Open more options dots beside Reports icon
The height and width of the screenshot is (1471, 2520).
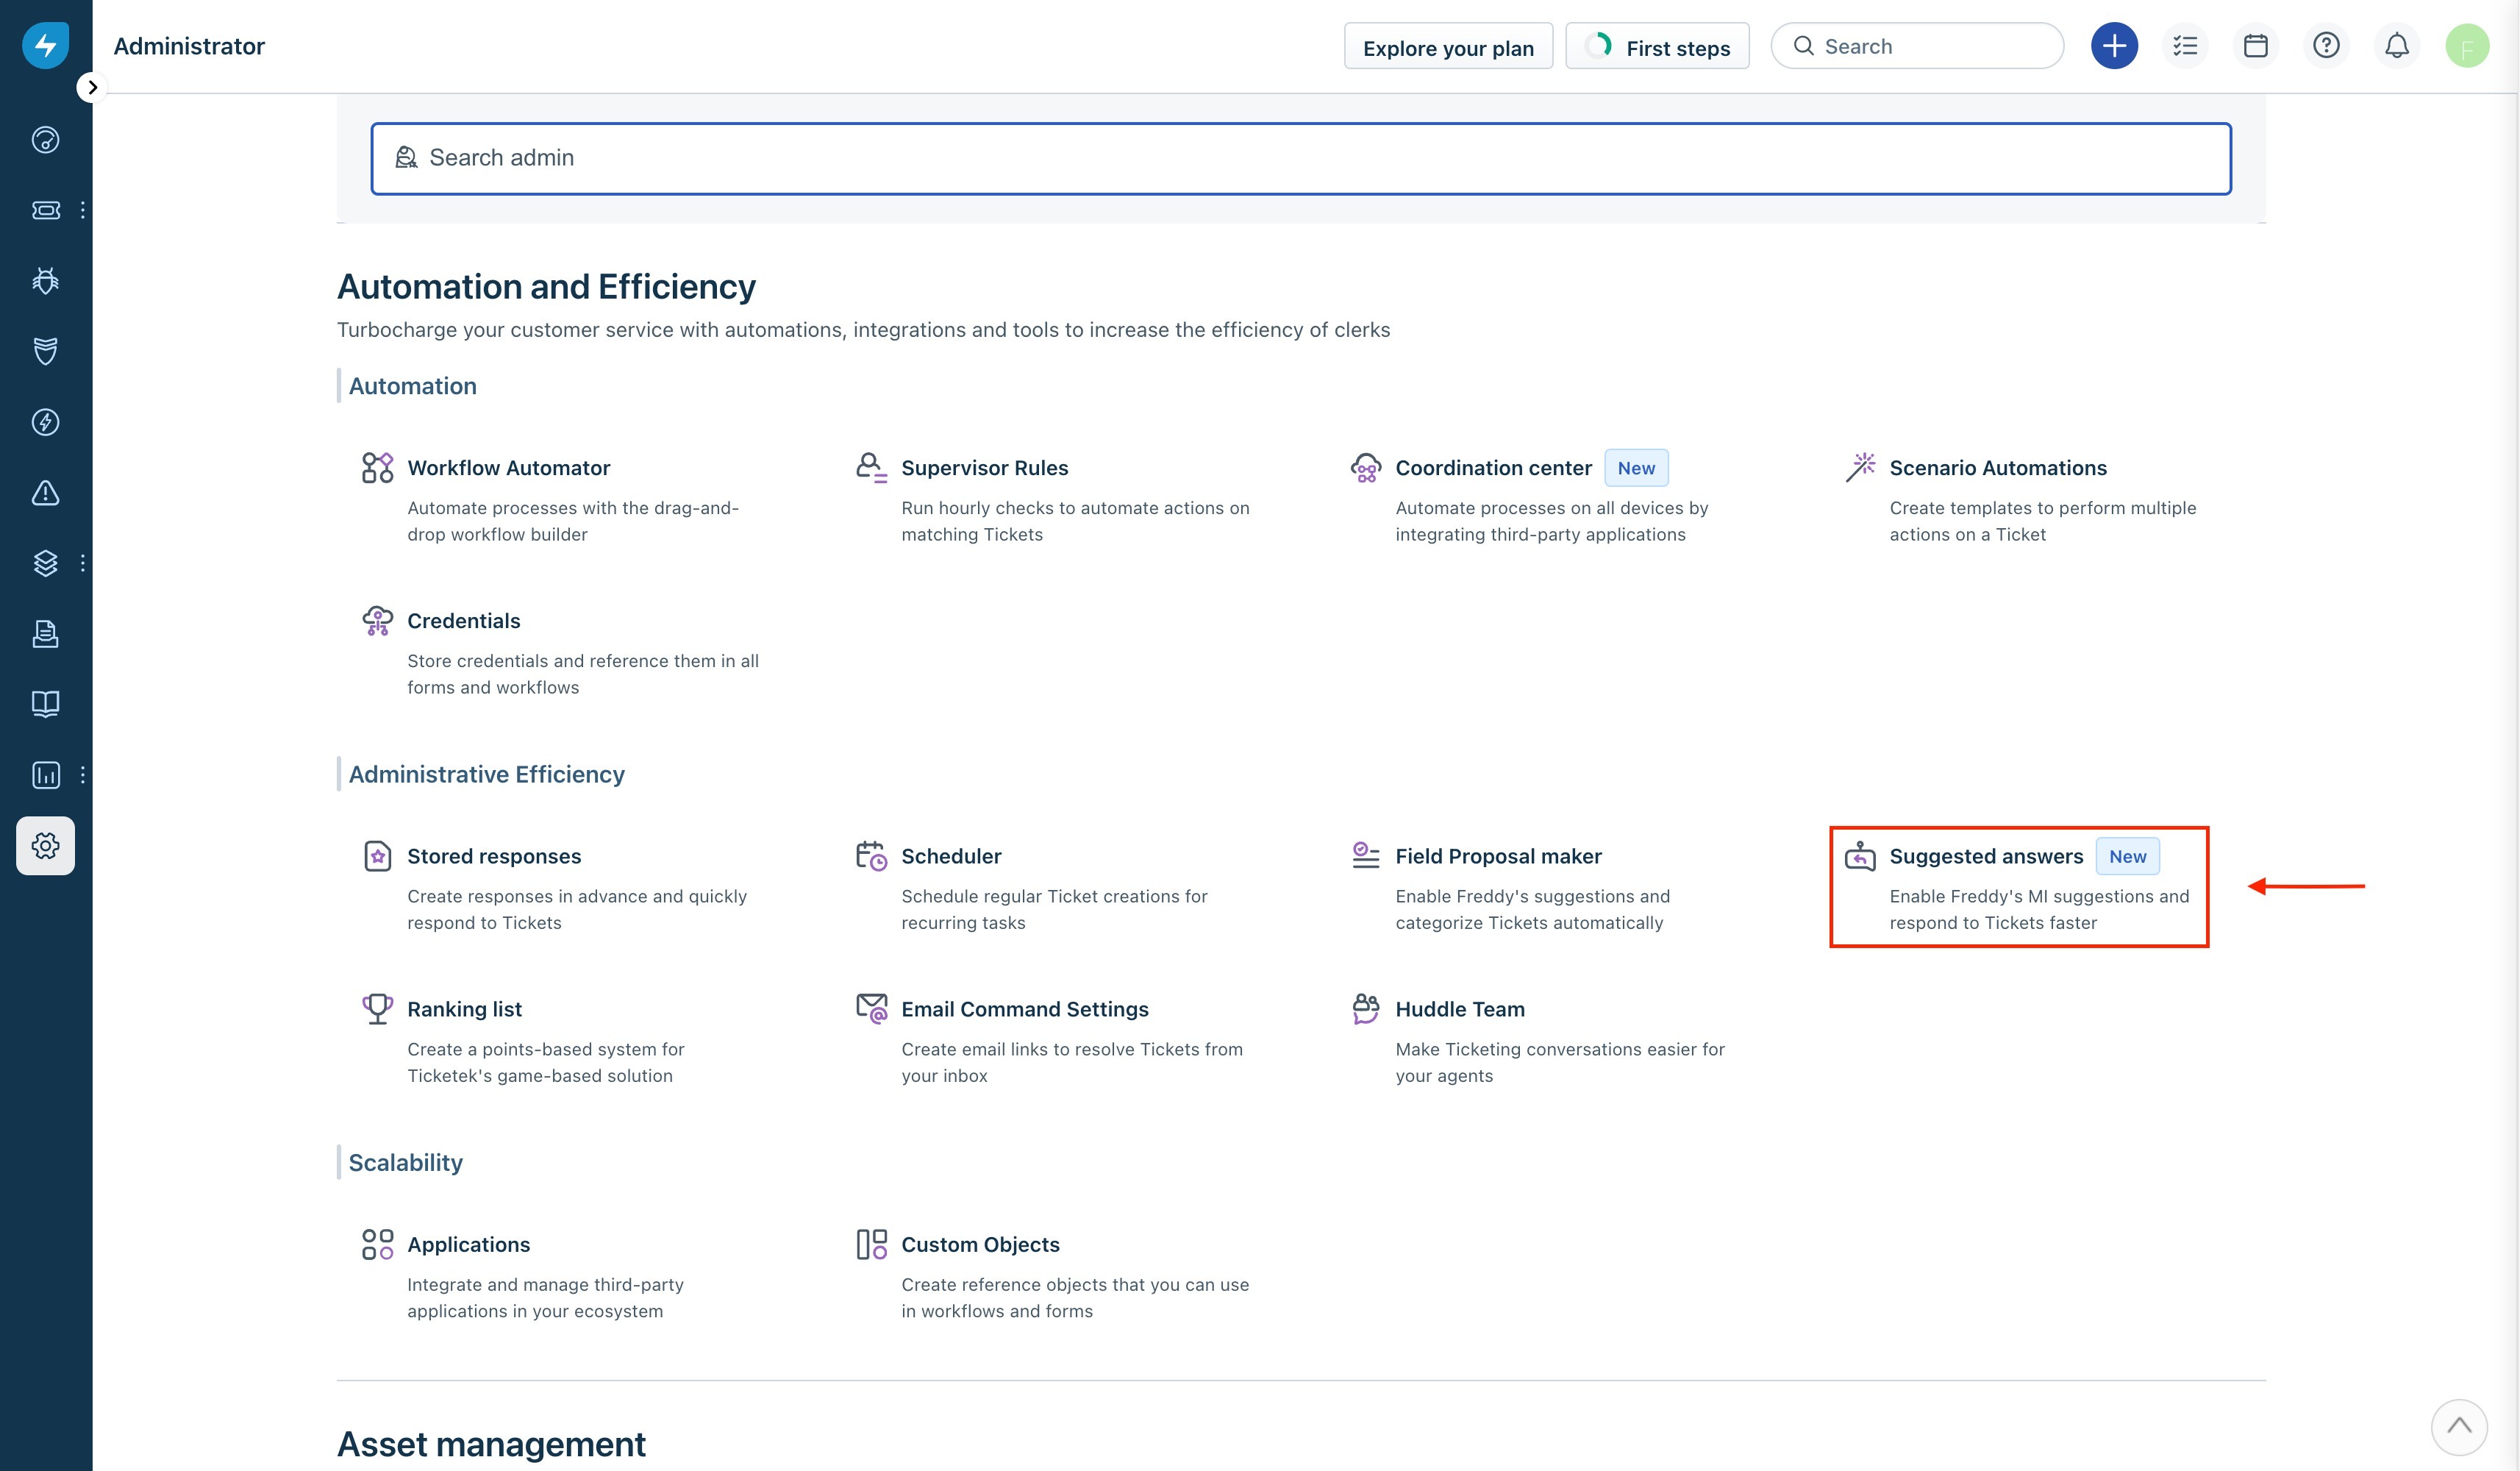pyautogui.click(x=82, y=775)
